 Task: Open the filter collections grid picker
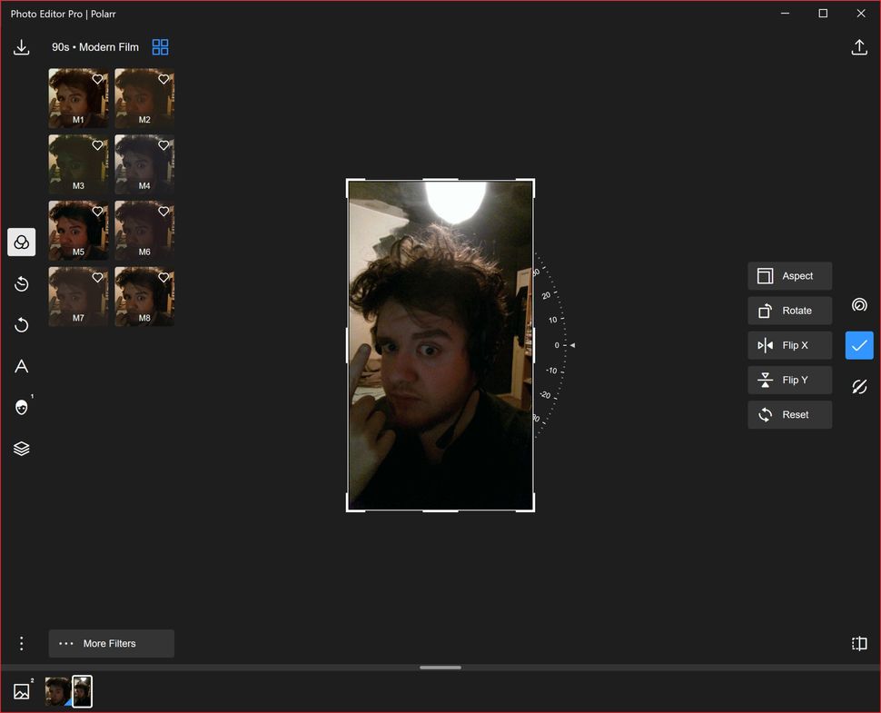pyautogui.click(x=160, y=46)
